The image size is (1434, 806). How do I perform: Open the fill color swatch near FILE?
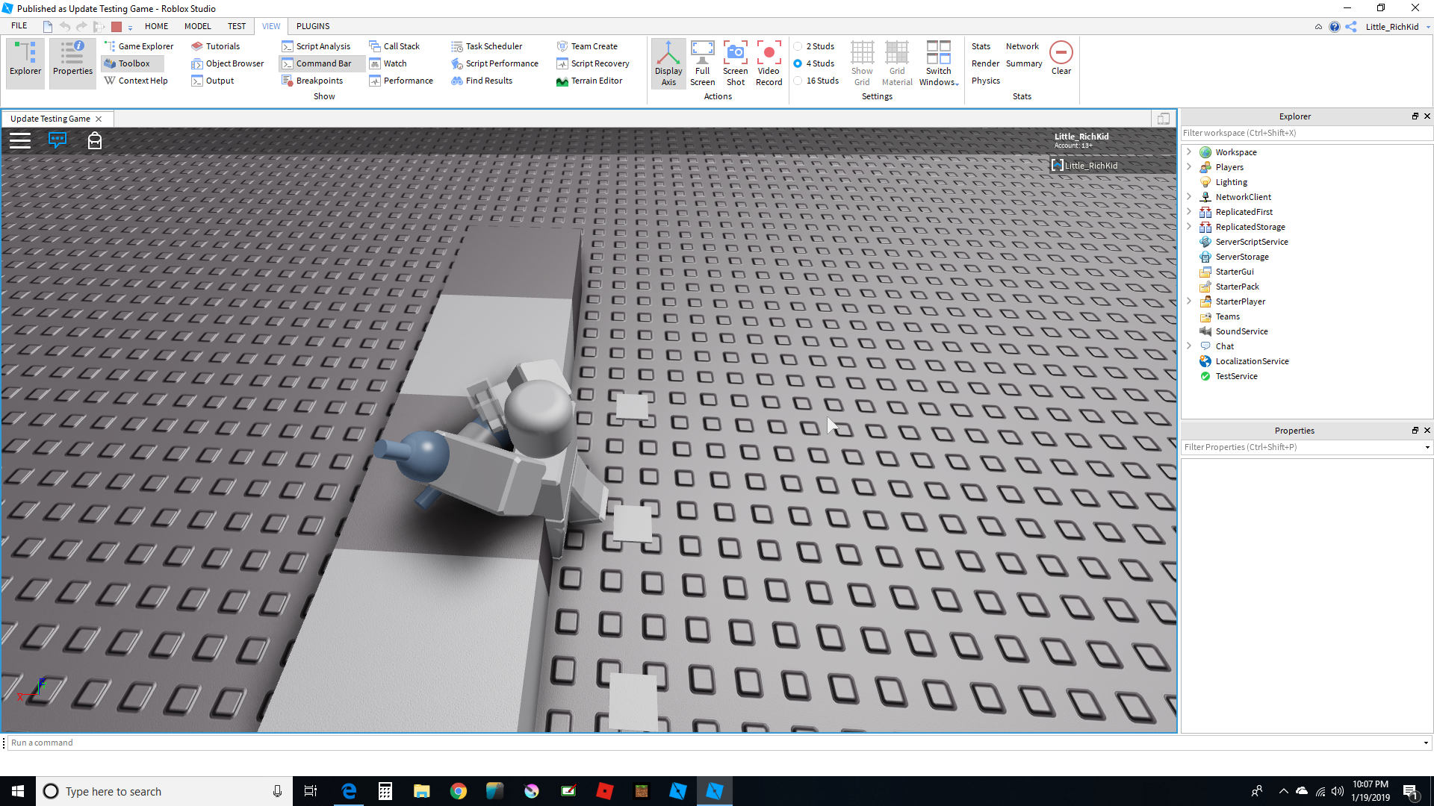point(117,25)
